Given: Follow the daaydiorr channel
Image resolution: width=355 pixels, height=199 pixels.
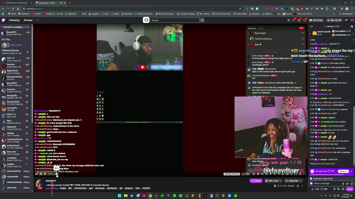Looking at the screenshot, I should tap(256, 181).
